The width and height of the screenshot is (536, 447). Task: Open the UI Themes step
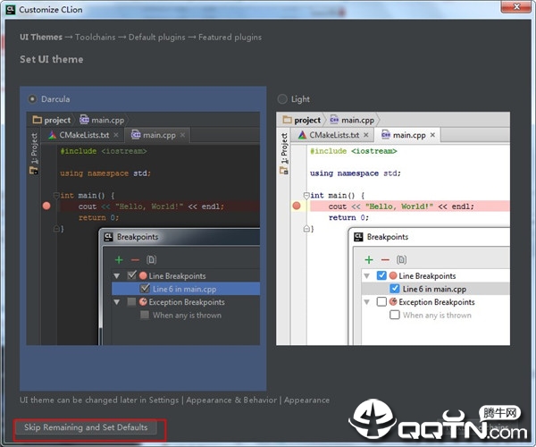[41, 38]
